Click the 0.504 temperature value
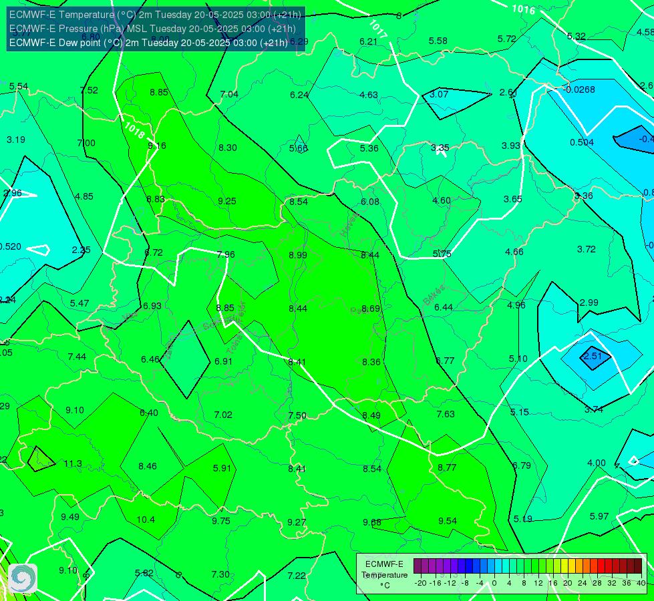This screenshot has height=601, width=654. pyautogui.click(x=582, y=143)
